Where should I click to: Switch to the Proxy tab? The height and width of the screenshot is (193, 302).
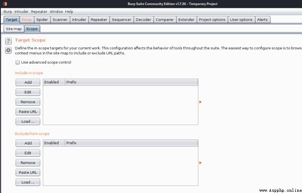click(x=26, y=20)
